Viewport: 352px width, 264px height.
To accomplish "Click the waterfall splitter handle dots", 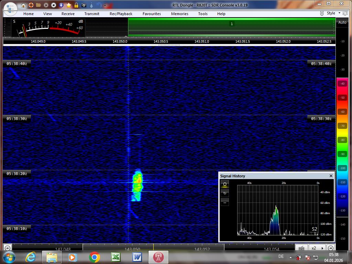I will [169, 45].
